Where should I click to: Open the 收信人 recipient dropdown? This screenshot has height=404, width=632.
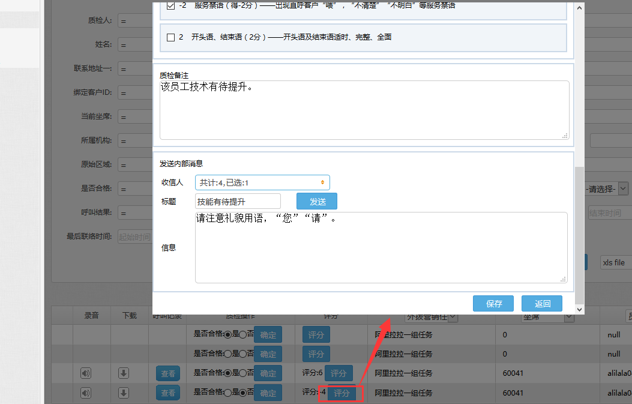pos(262,182)
